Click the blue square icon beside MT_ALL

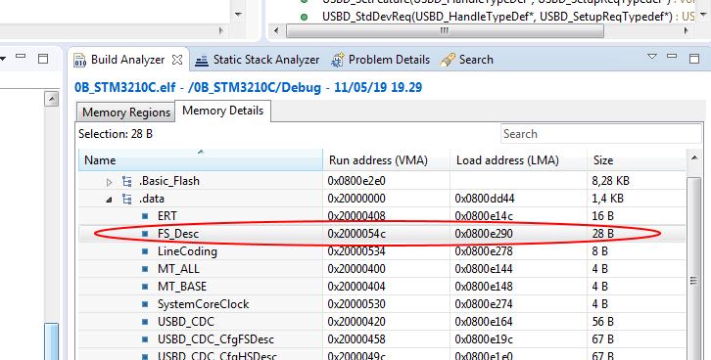pyautogui.click(x=145, y=269)
